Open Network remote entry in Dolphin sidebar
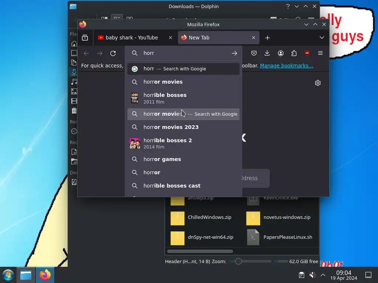The image size is (378, 283). click(x=74, y=132)
